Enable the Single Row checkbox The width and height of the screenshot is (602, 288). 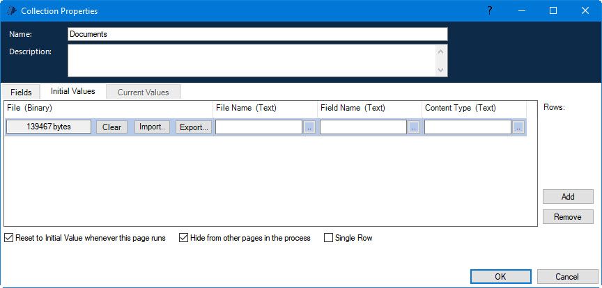pos(328,238)
